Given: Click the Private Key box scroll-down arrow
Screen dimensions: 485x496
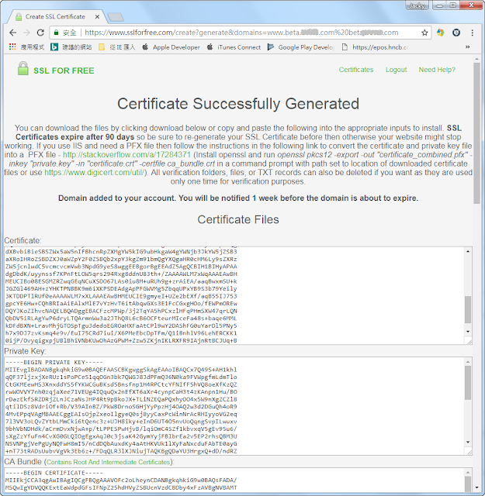Looking at the screenshot, I should click(x=468, y=442).
